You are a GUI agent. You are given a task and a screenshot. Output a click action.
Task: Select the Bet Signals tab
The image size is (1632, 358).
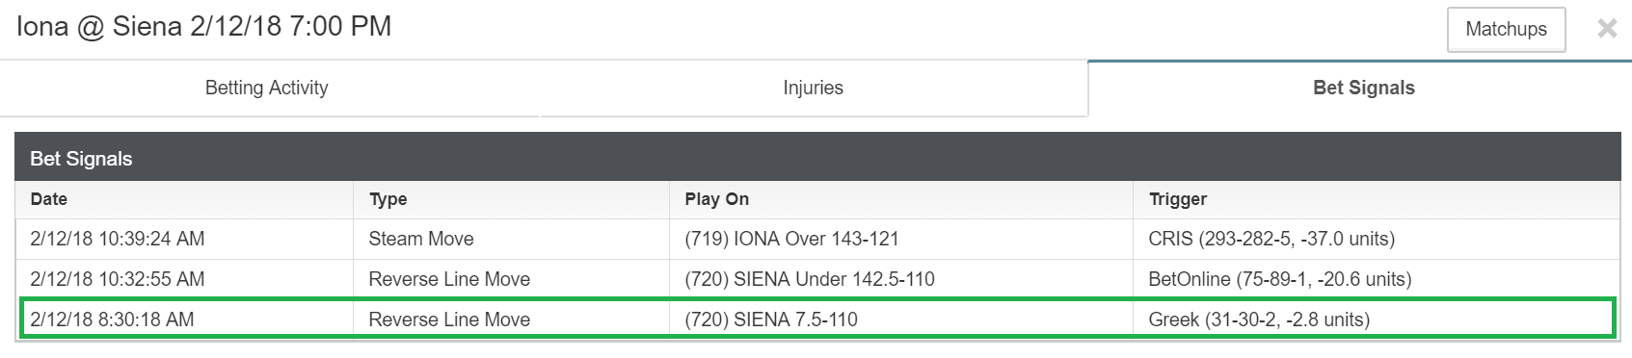click(x=1363, y=88)
